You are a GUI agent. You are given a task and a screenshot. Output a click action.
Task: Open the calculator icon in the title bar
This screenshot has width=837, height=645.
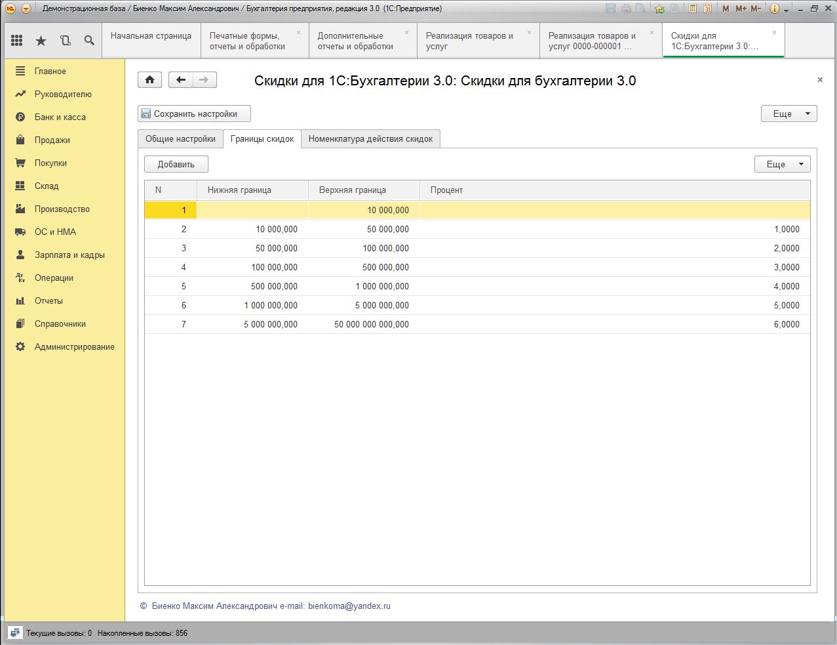coord(692,9)
